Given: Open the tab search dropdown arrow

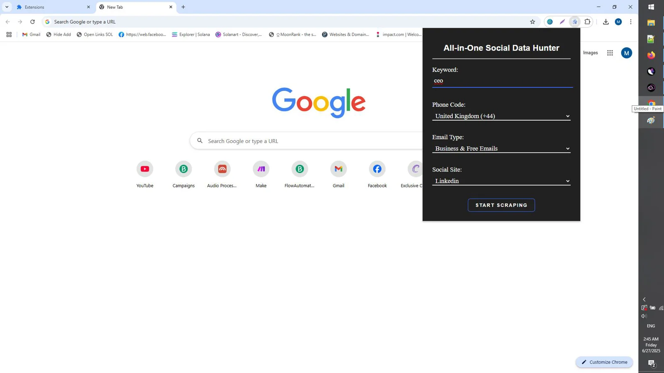Looking at the screenshot, I should [x=7, y=7].
